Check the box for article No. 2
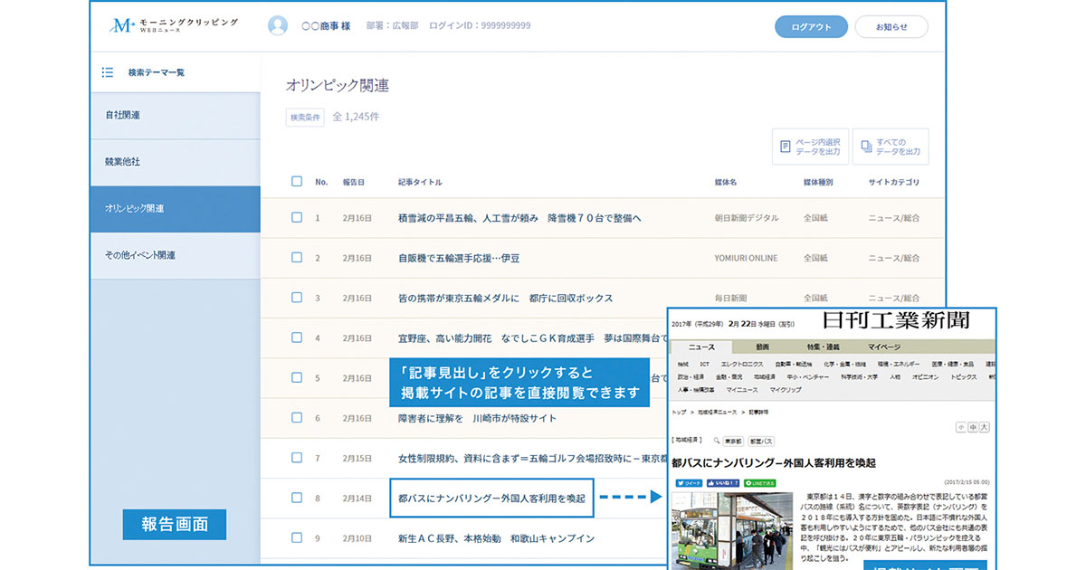1086x570 pixels. (x=297, y=258)
